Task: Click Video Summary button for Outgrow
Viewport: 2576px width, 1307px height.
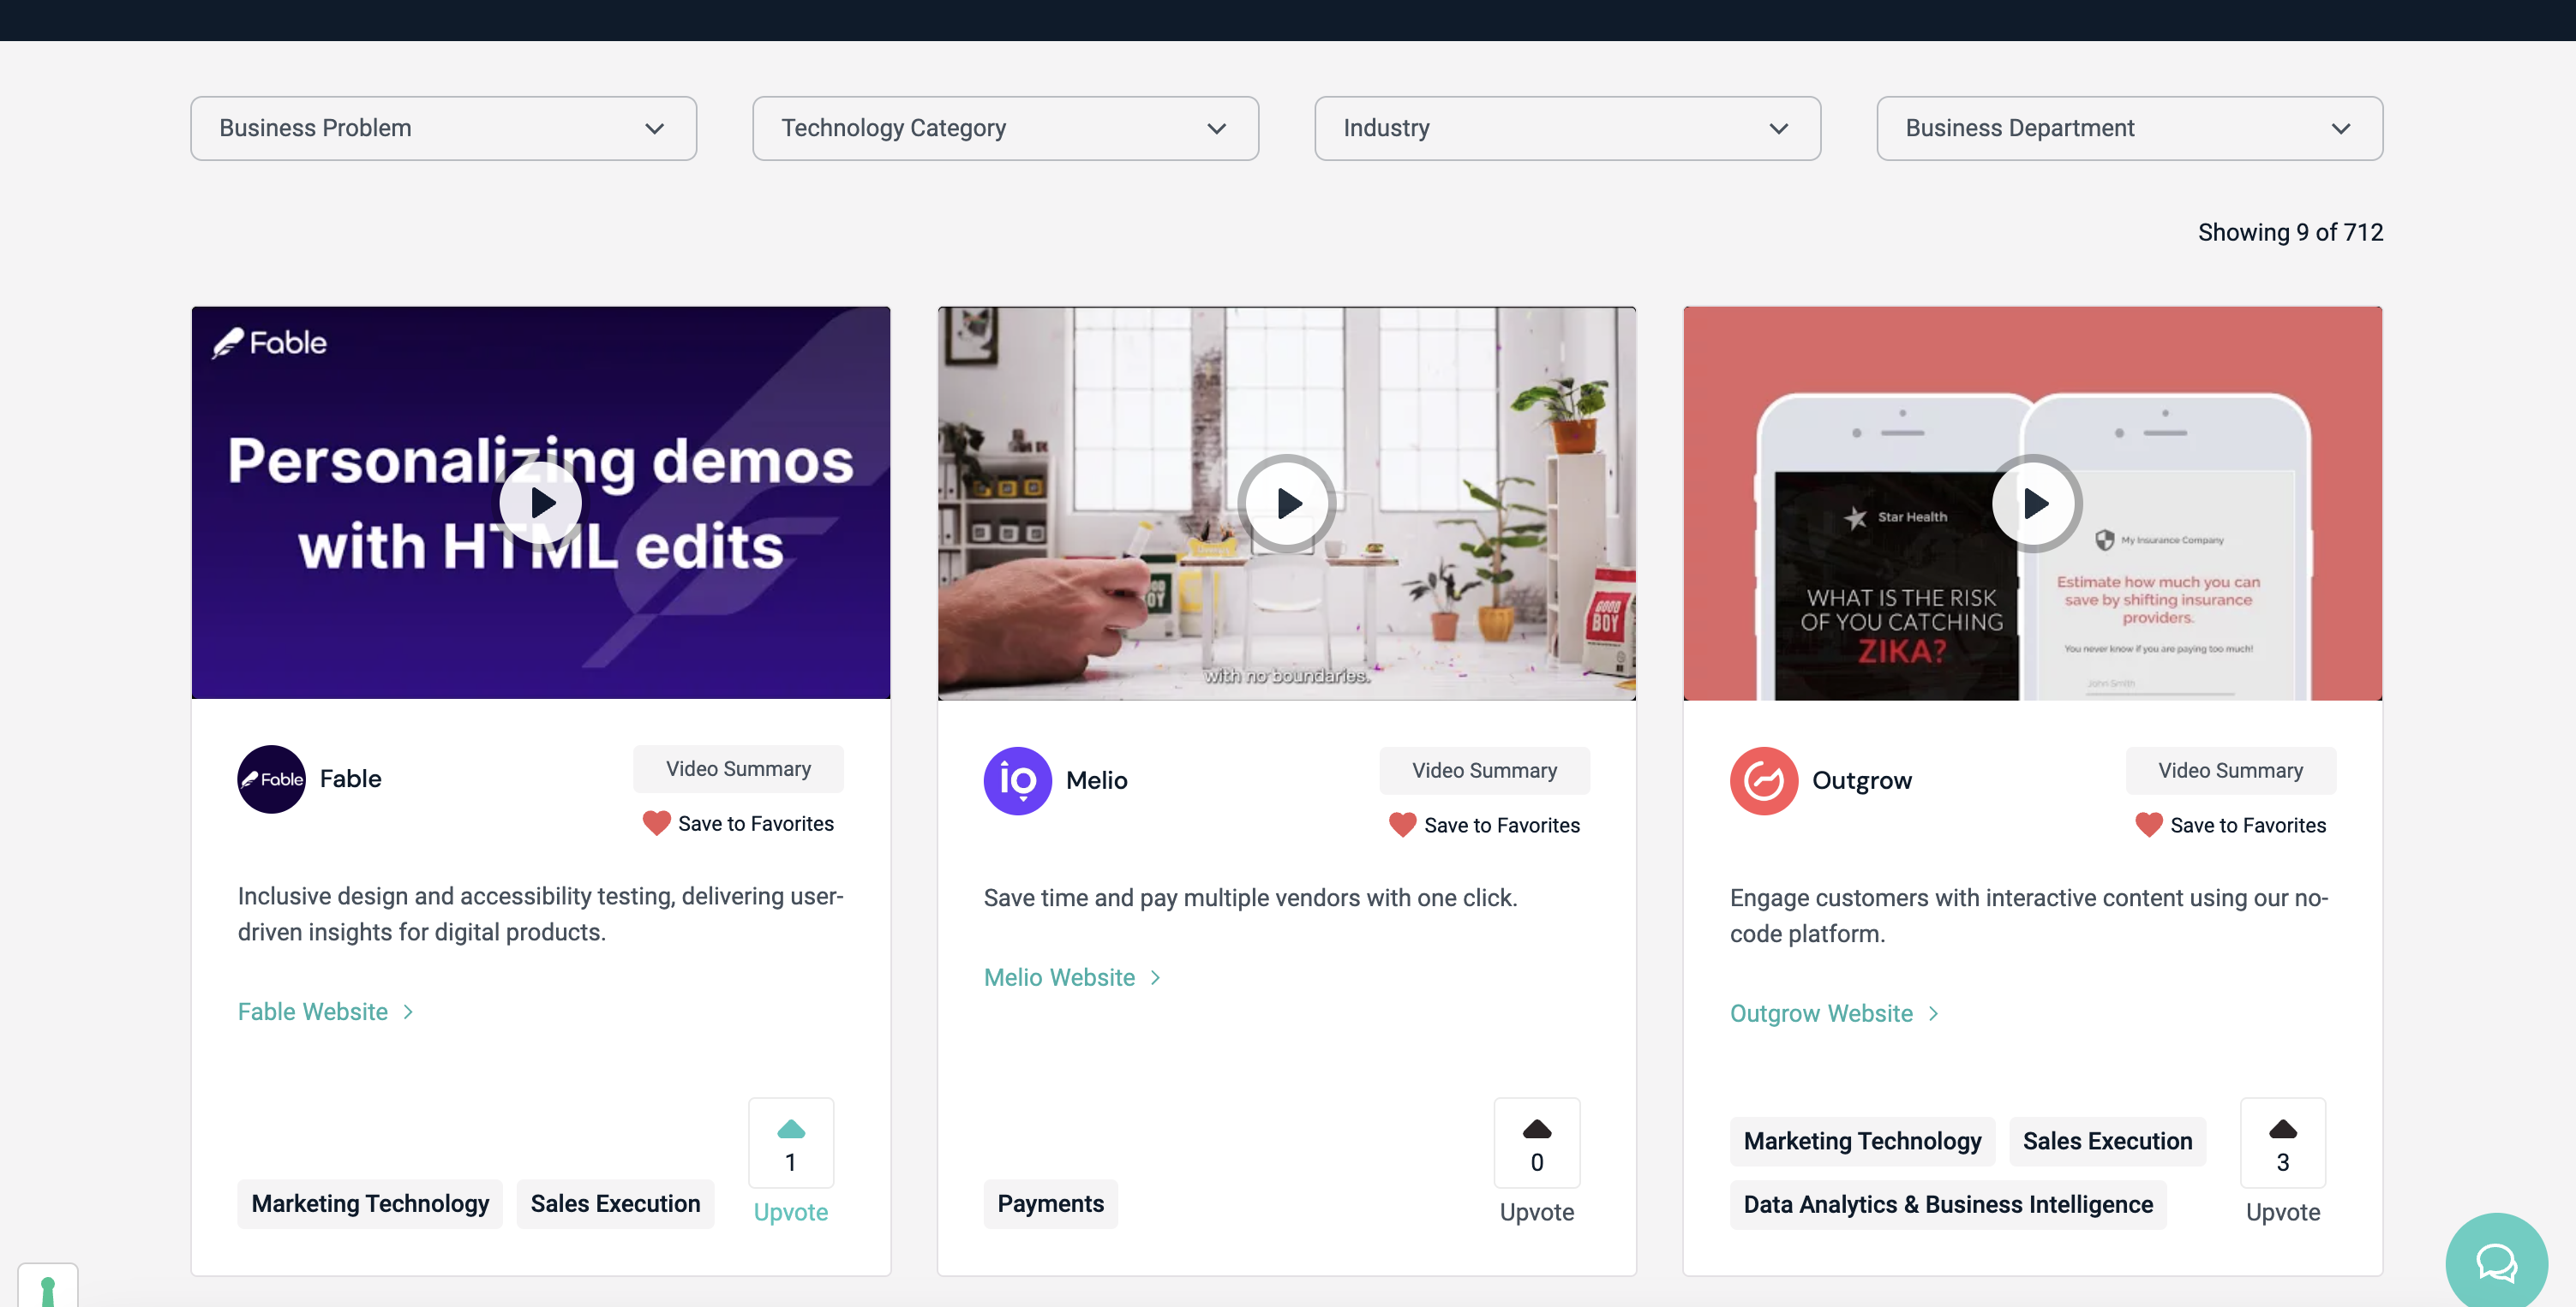Action: coord(2230,771)
